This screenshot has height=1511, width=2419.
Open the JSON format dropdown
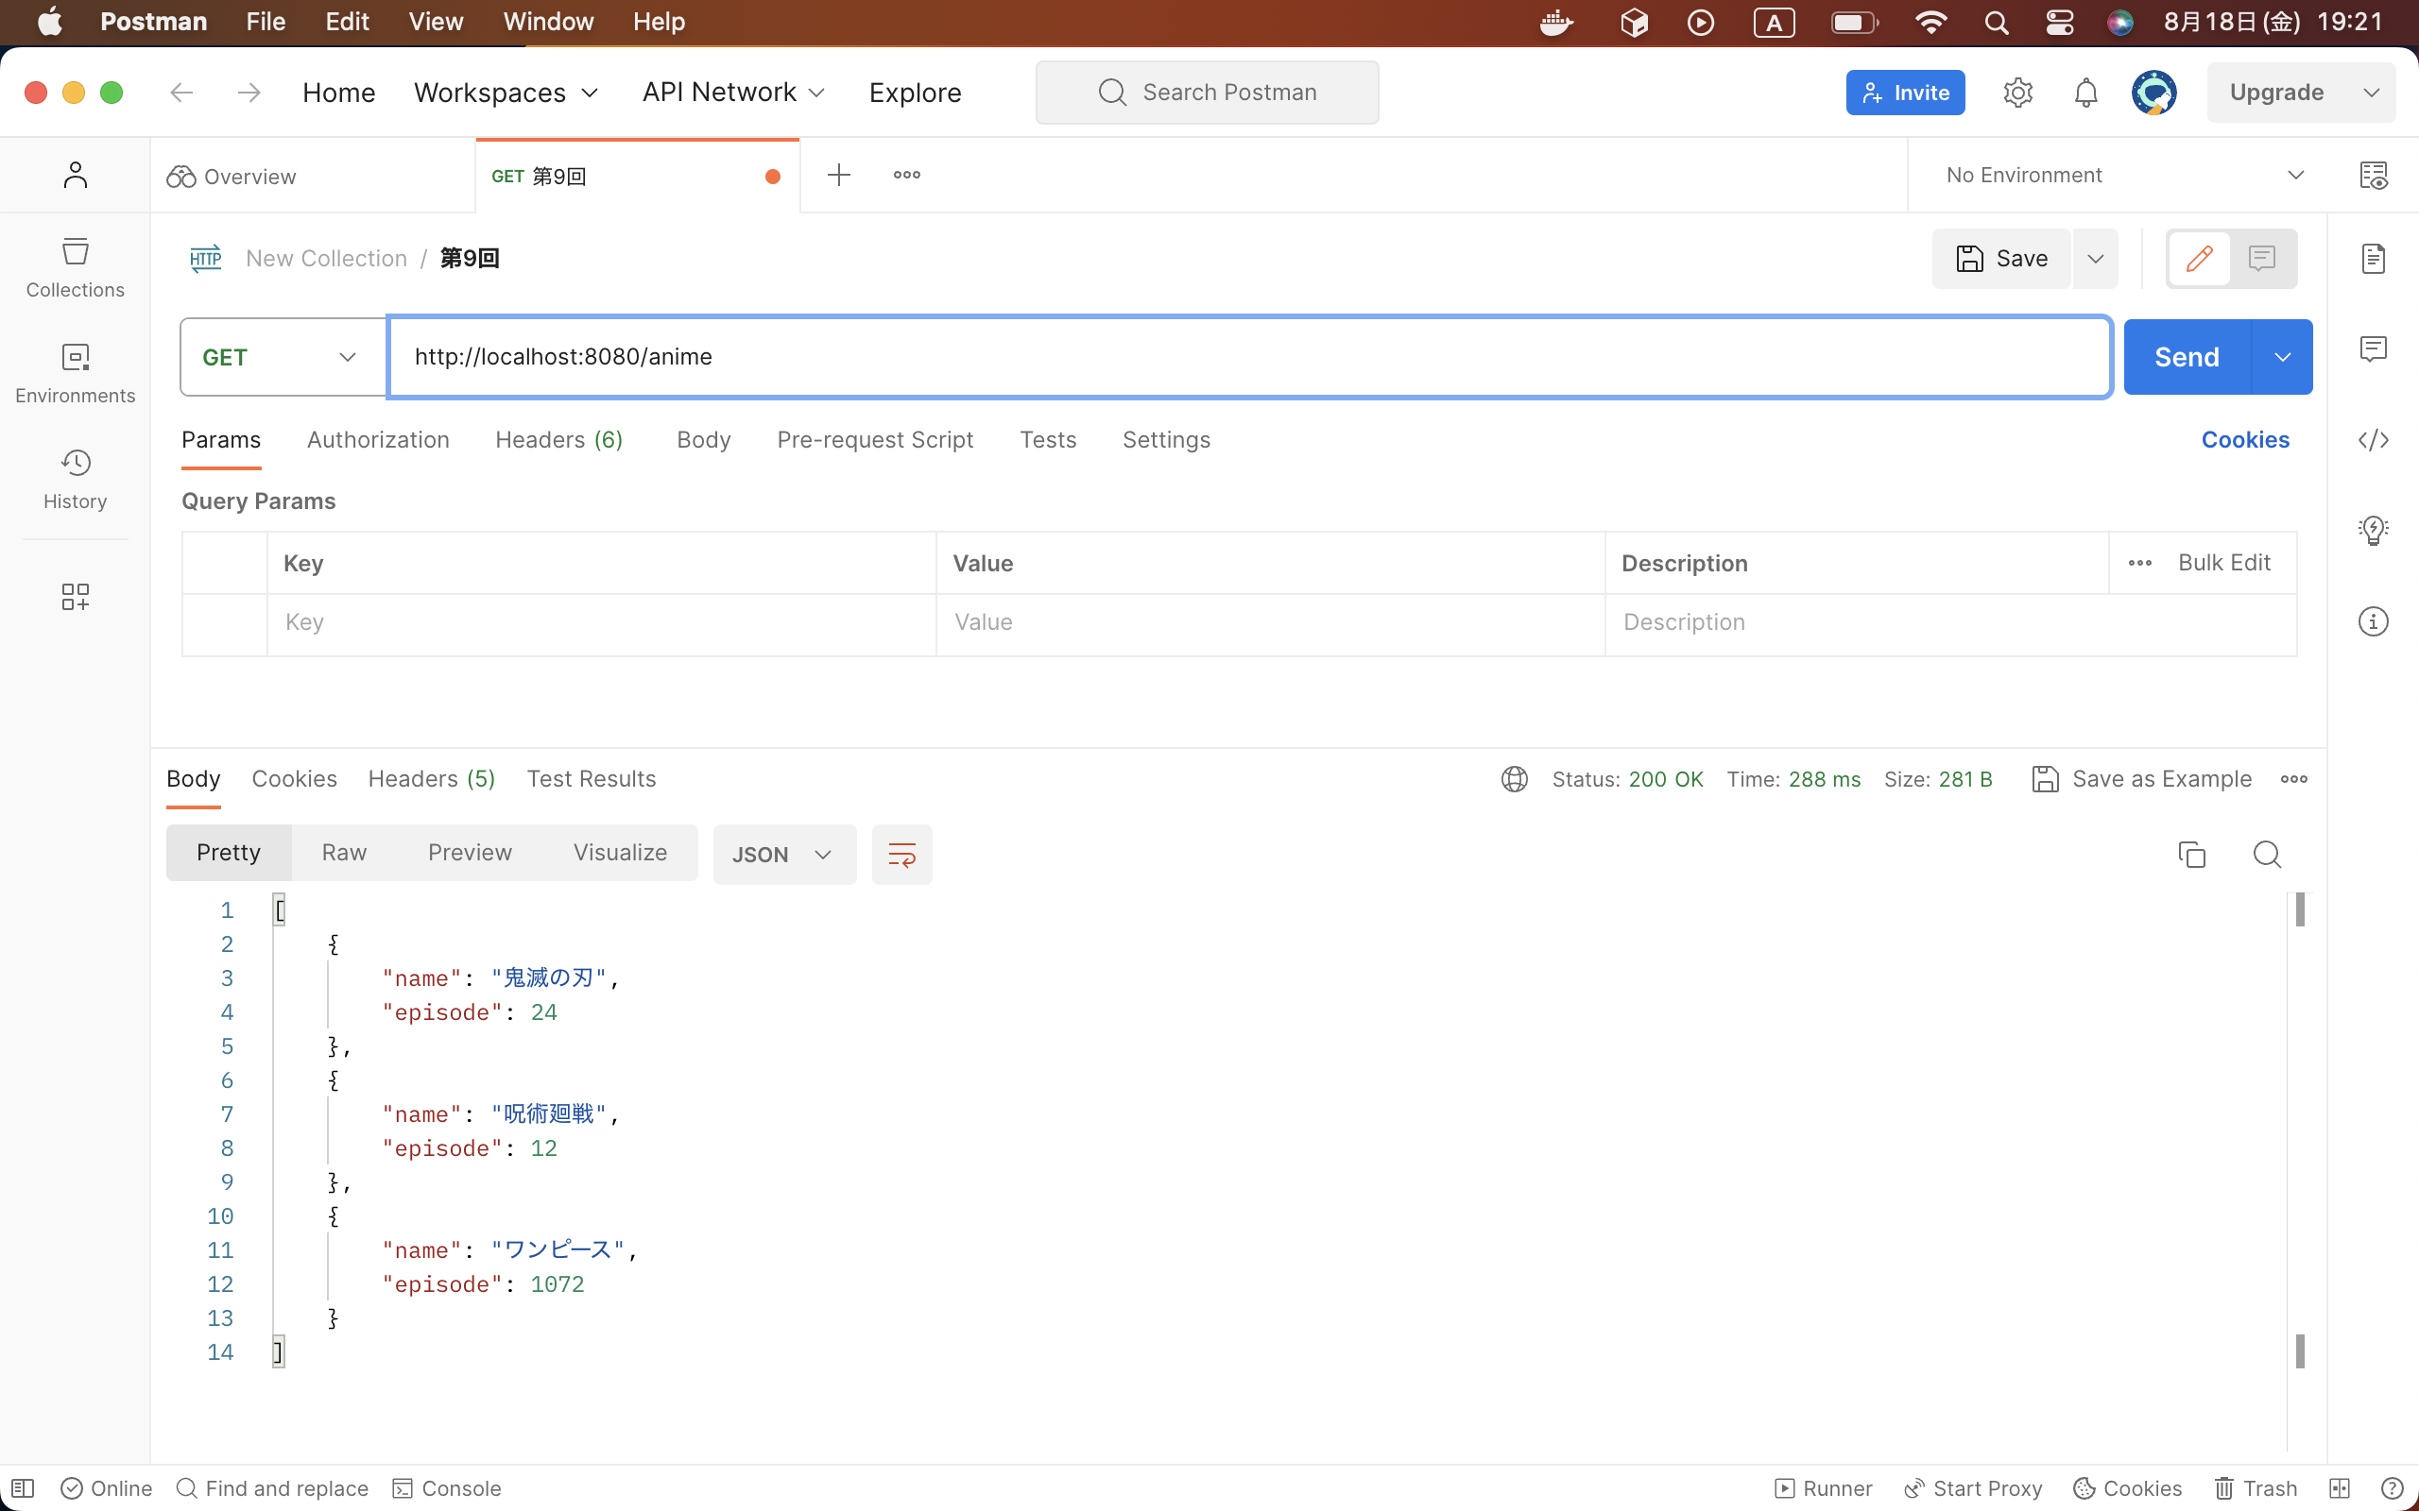[x=782, y=855]
